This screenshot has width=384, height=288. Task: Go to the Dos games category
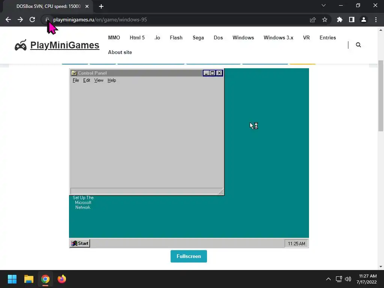(x=218, y=38)
